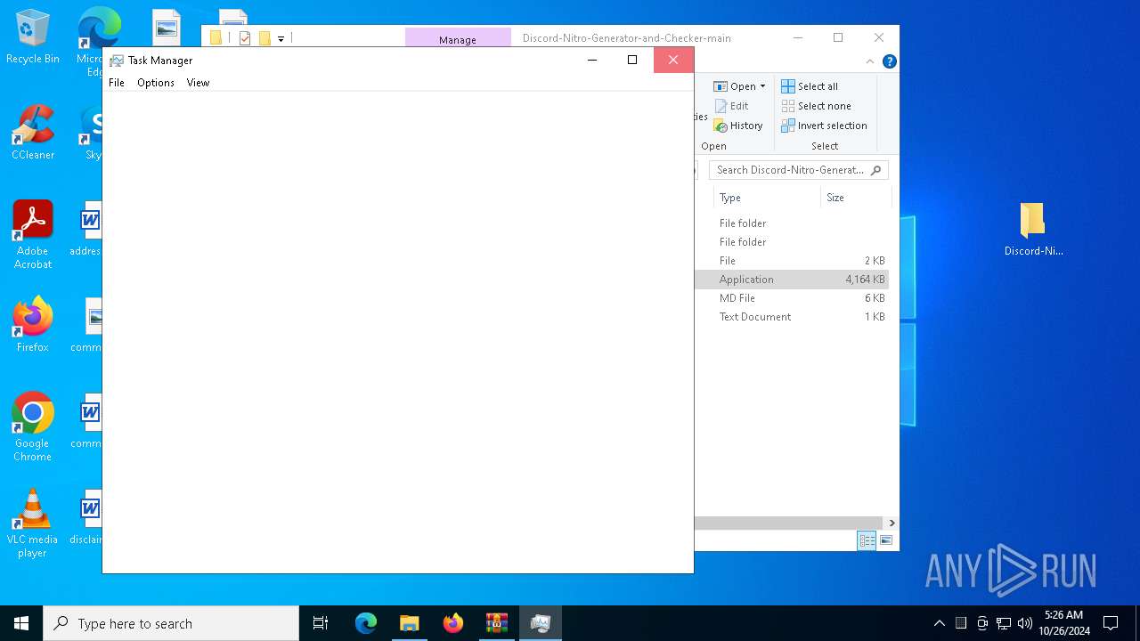Click the Task Manager title bar icon
The image size is (1140, 641).
117,61
